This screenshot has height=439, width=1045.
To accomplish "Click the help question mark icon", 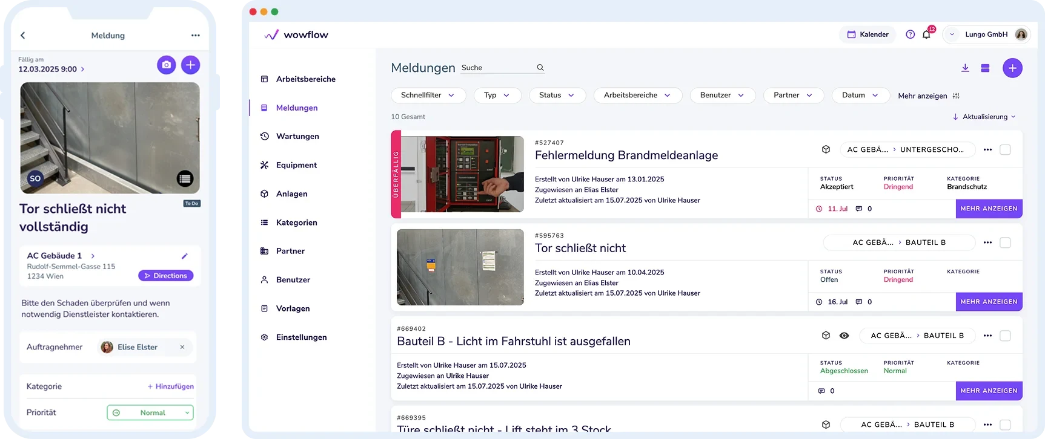I will point(910,34).
